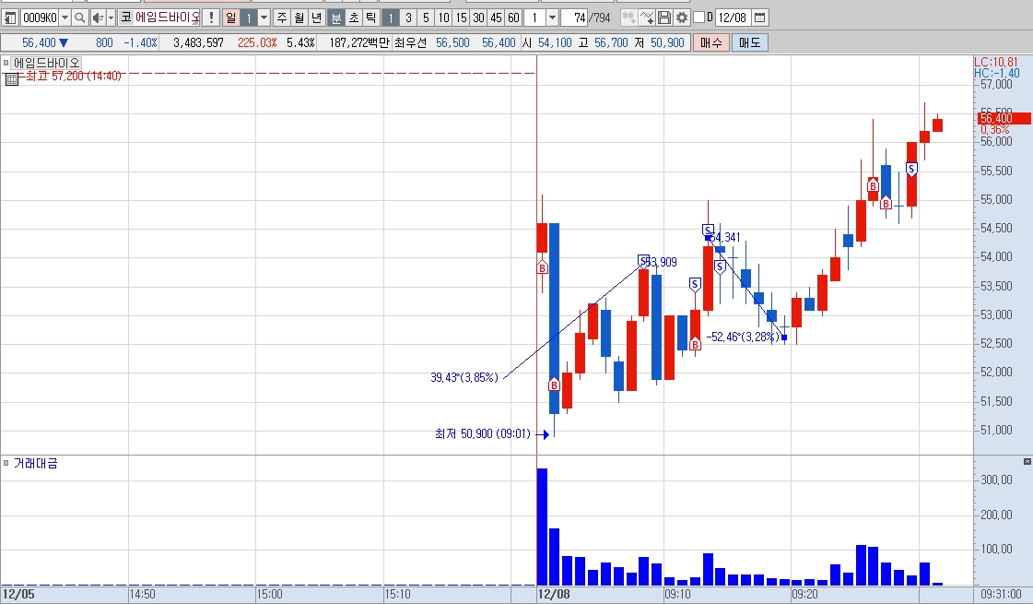
Task: Toggle the D checkbox beside date field
Action: (699, 18)
